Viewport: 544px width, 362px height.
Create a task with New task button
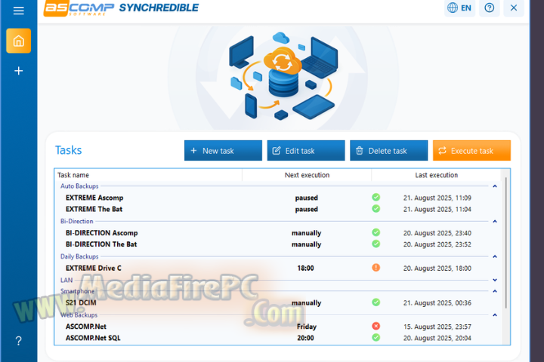(223, 151)
